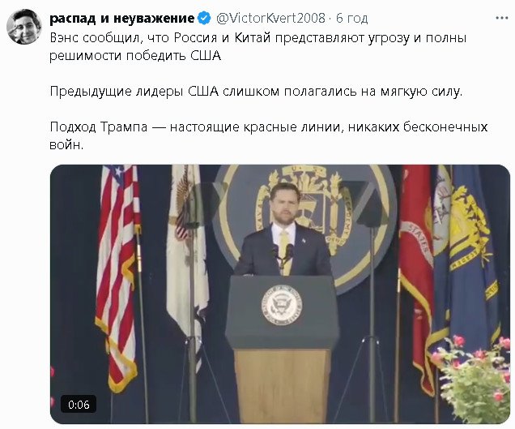515x429 pixels.
Task: Click the round seal on the podium in the video
Action: pos(282,305)
